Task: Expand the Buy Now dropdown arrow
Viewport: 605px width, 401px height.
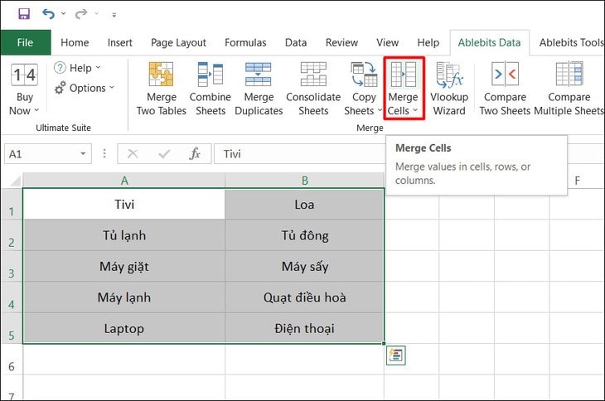Action: 36,110
